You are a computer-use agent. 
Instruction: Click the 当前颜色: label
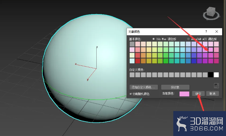(168, 93)
